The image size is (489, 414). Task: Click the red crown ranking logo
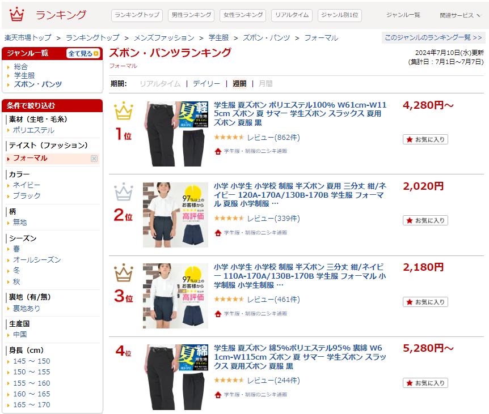(x=16, y=14)
